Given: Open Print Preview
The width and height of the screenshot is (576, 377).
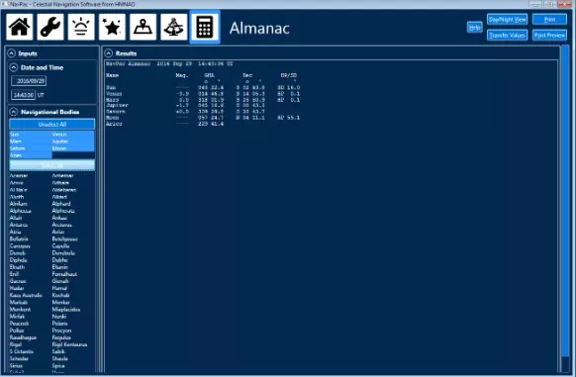Looking at the screenshot, I should tap(549, 36).
